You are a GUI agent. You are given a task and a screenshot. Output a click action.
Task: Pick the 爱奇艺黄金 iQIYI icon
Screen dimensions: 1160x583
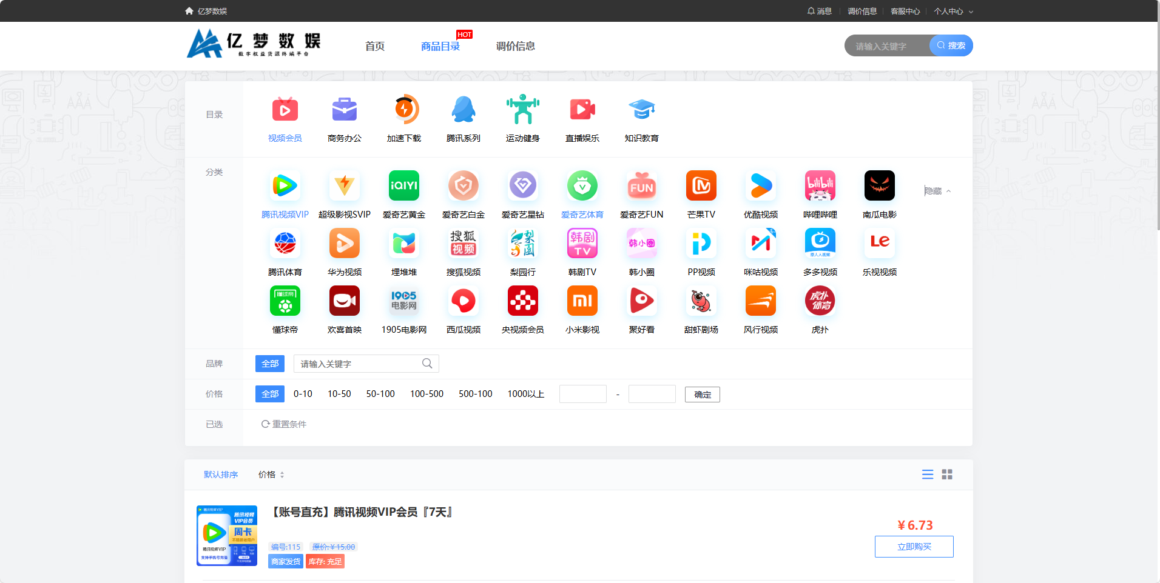coord(404,186)
